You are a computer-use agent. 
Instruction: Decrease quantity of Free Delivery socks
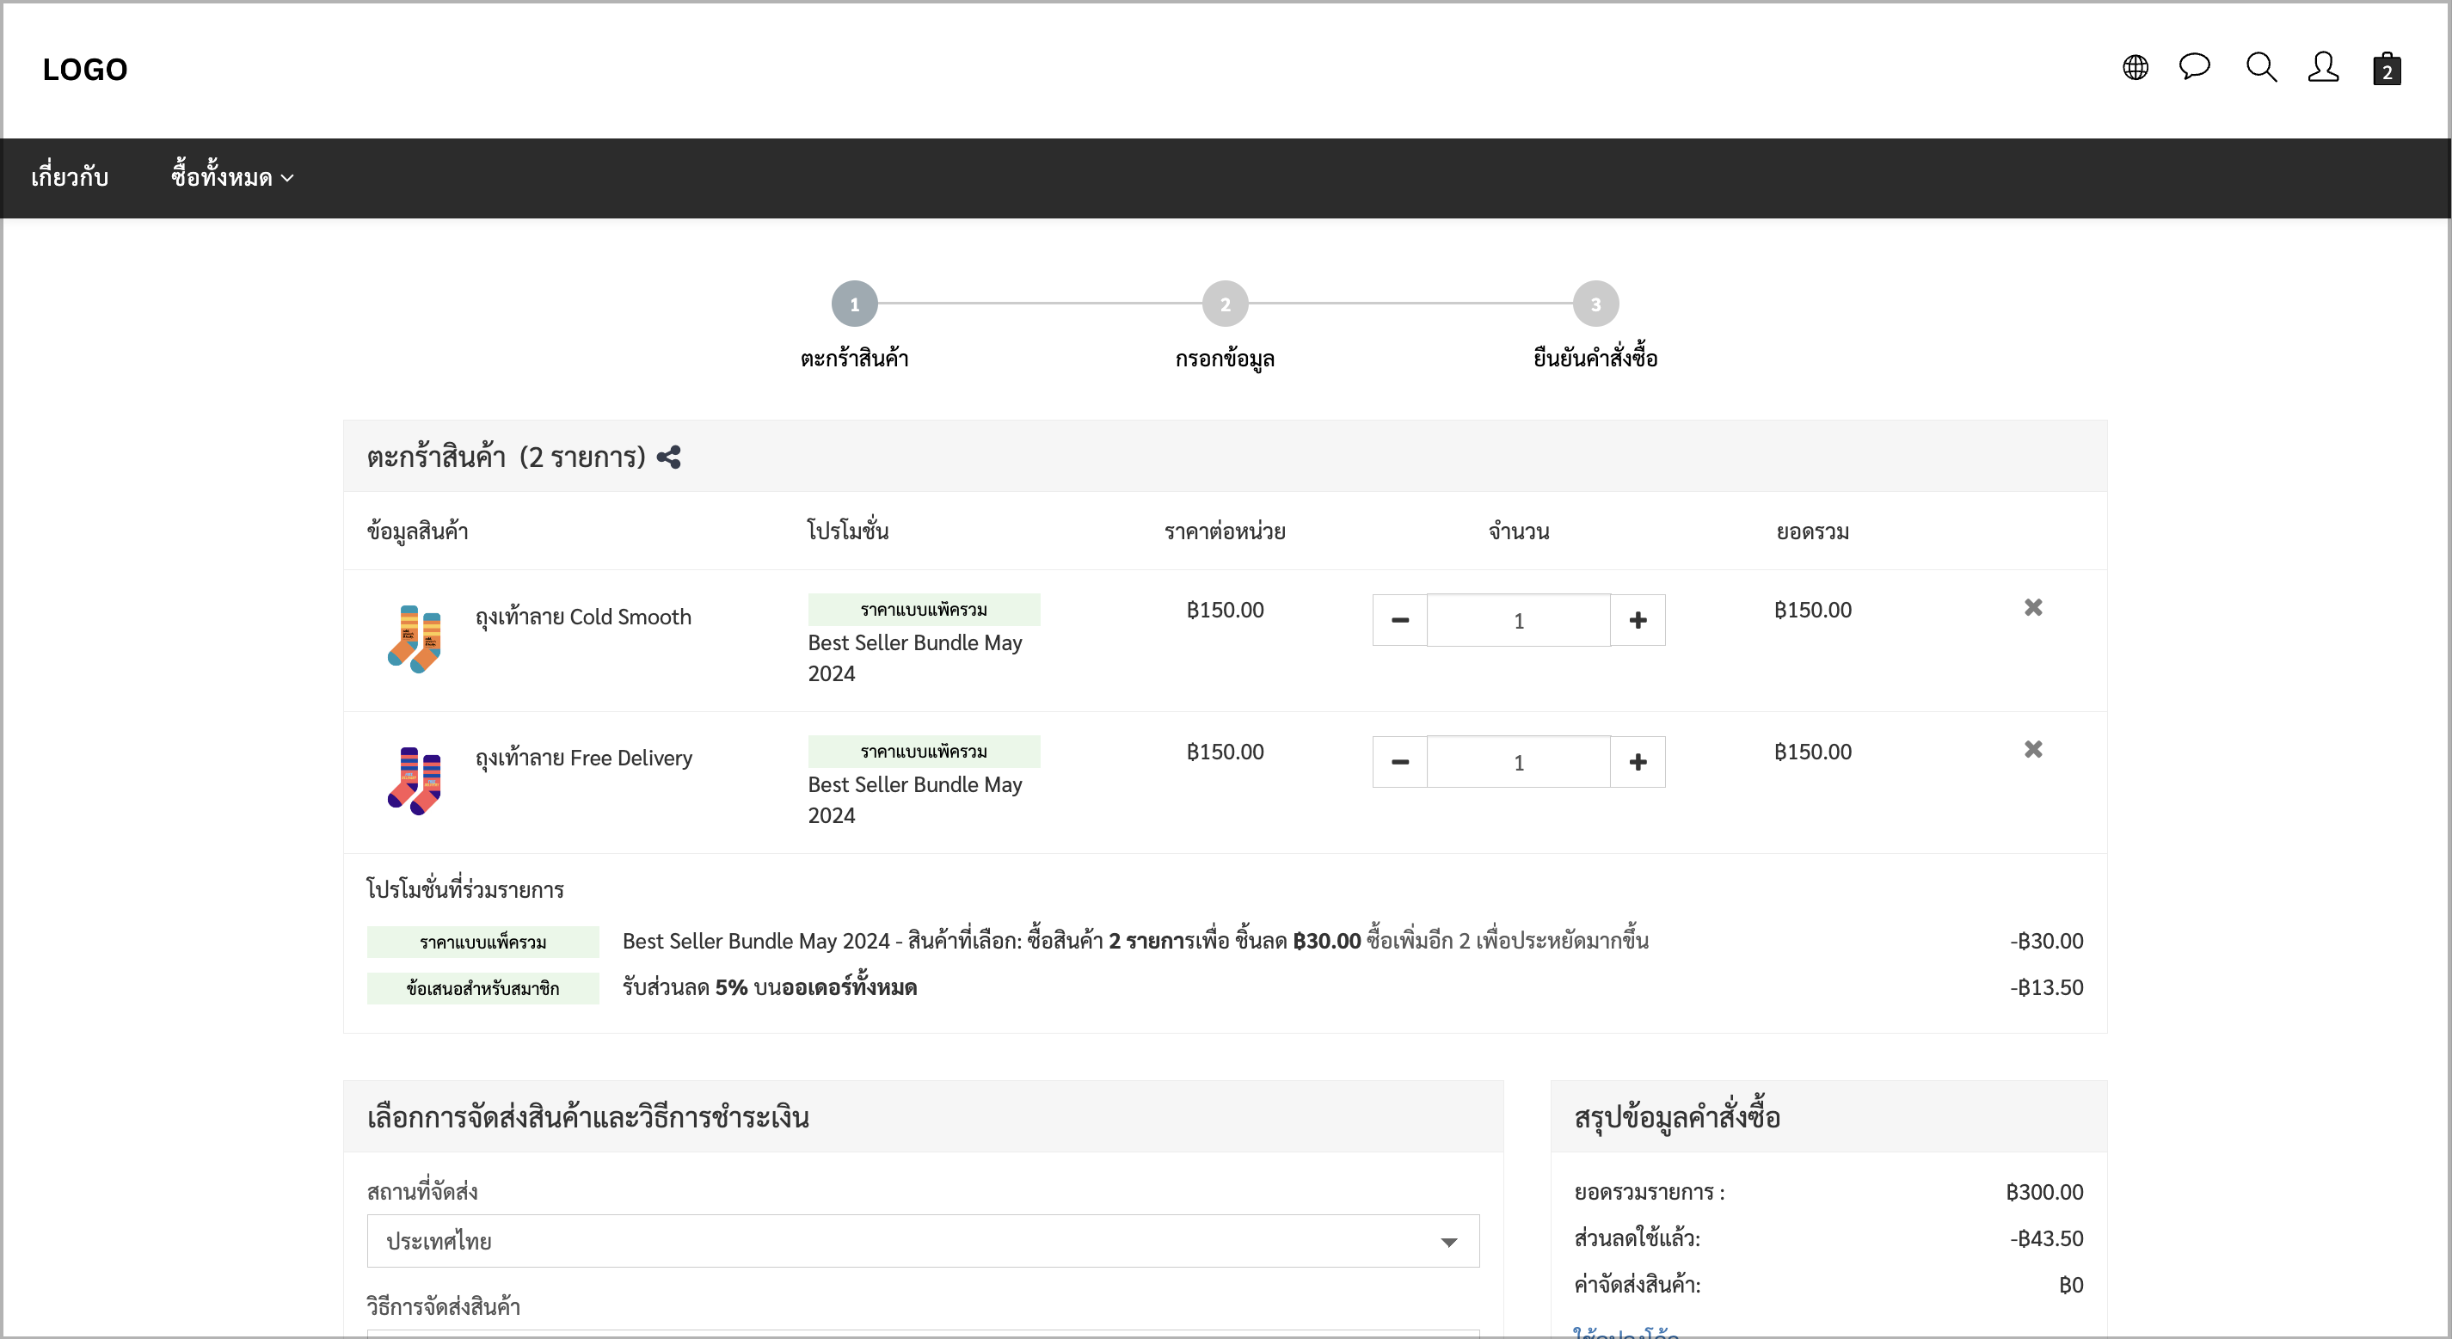click(1400, 762)
